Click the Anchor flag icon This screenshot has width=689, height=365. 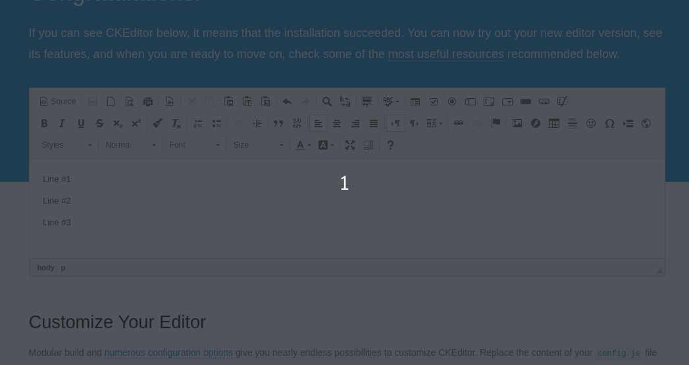(x=496, y=124)
